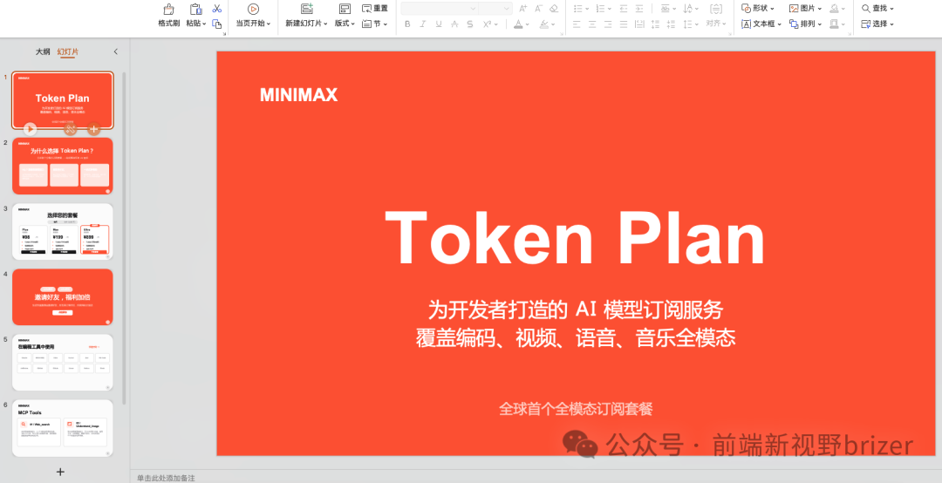
Task: Toggle Italic formatting
Action: (x=423, y=24)
